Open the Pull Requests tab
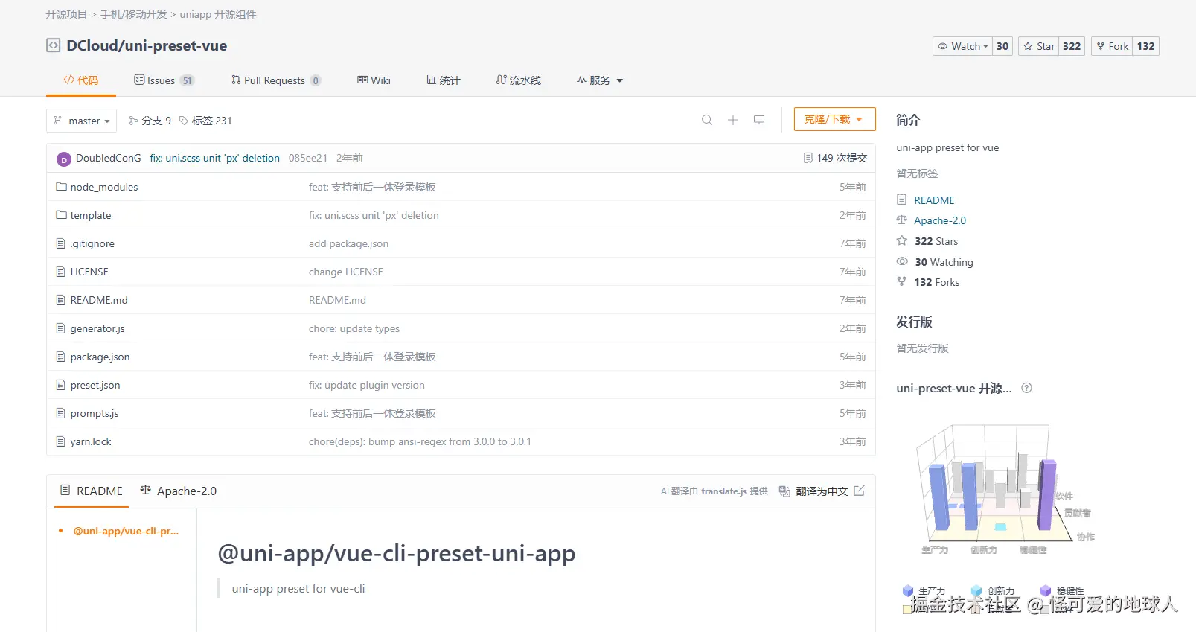The width and height of the screenshot is (1196, 632). click(x=275, y=80)
